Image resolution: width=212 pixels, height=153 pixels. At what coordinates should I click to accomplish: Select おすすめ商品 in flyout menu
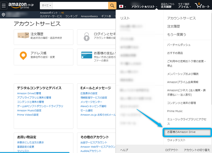point(175,53)
